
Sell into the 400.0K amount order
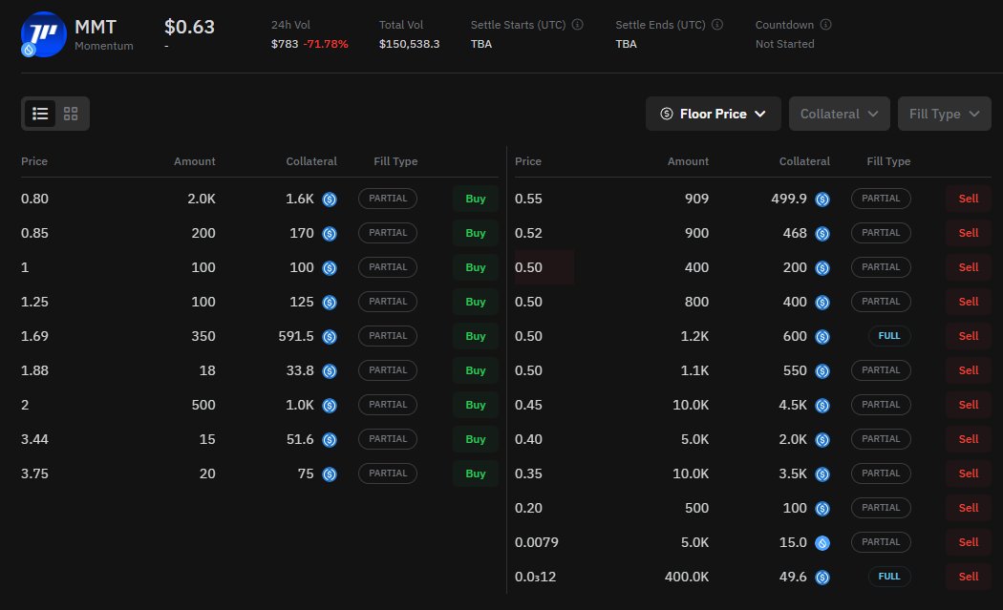coord(969,577)
